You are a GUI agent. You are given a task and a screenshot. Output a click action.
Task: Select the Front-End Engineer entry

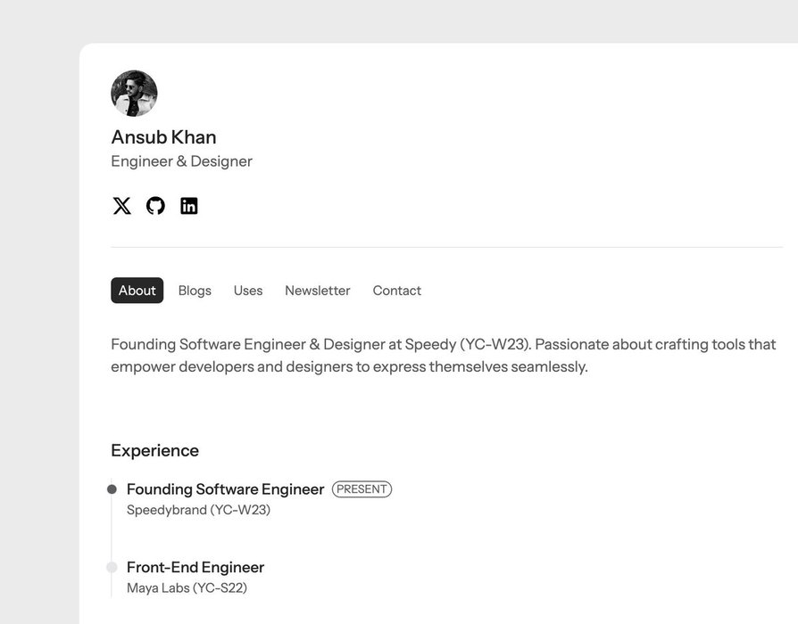click(195, 567)
